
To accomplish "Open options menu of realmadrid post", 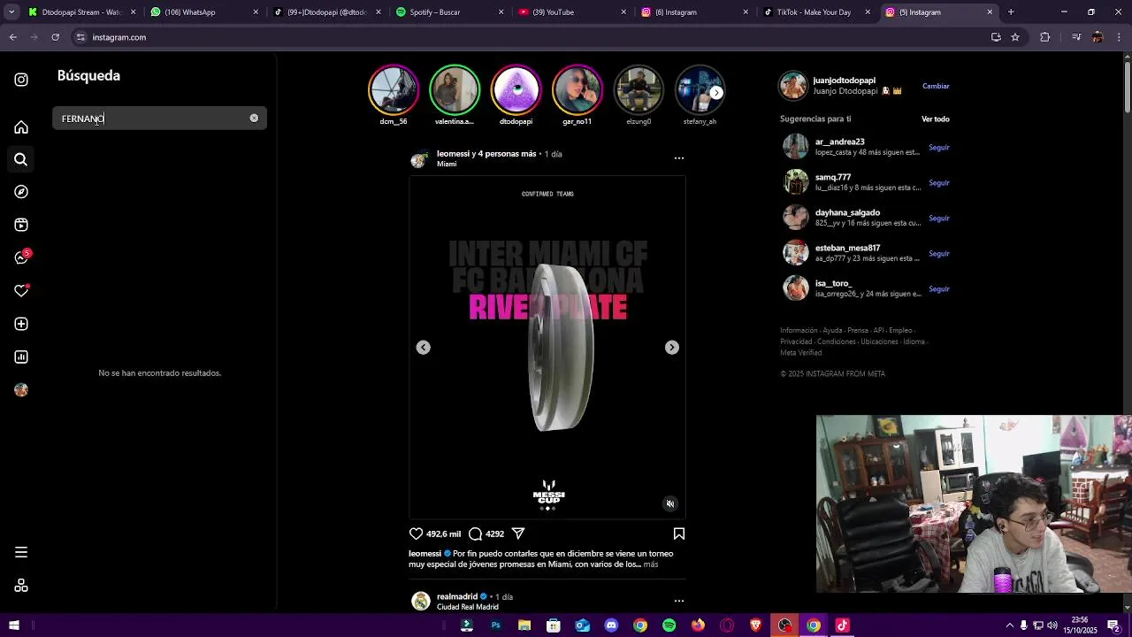I will coord(679,601).
